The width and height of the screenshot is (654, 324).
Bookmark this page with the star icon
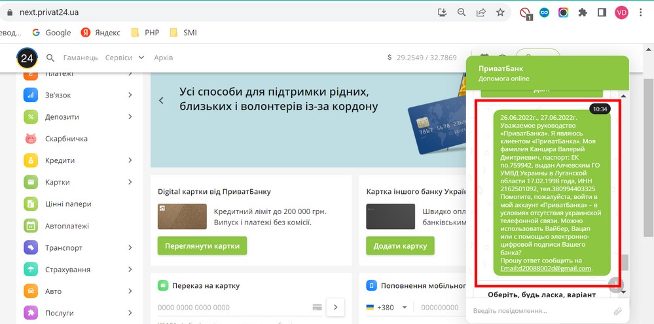[x=500, y=12]
